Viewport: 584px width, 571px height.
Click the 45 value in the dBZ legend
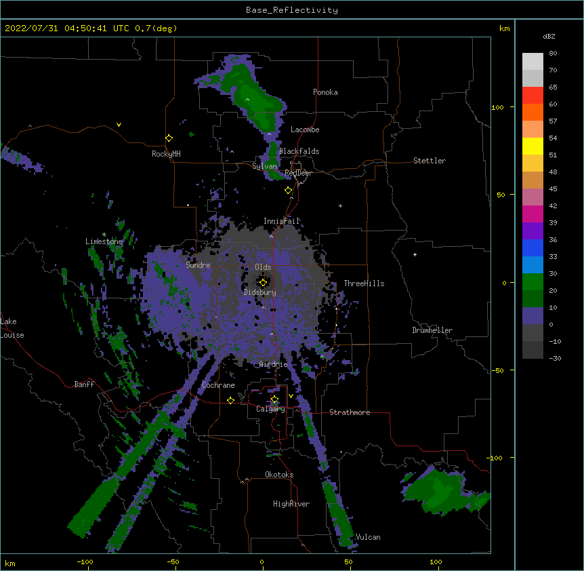553,189
